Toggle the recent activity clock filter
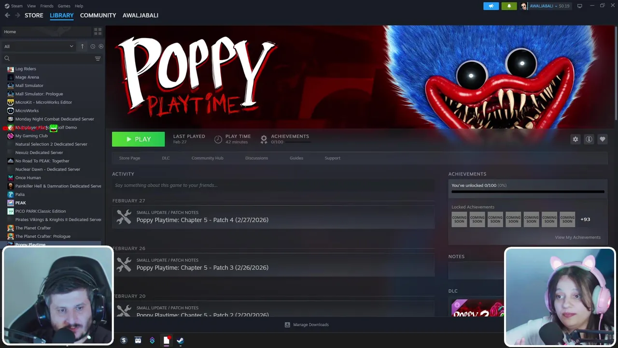The height and width of the screenshot is (348, 618). point(93,46)
